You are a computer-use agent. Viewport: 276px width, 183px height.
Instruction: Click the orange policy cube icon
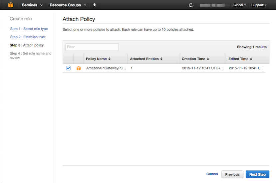[79, 68]
